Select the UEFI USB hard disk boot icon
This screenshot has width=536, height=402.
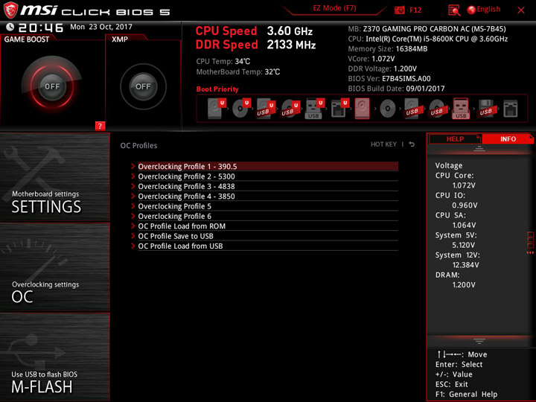pos(266,109)
